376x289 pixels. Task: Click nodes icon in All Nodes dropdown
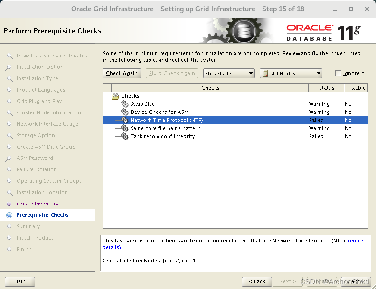tap(265, 74)
